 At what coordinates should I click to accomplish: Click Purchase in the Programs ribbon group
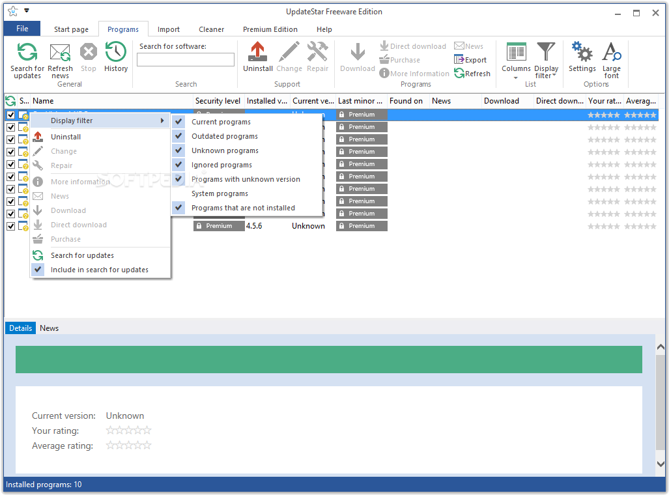[x=400, y=60]
